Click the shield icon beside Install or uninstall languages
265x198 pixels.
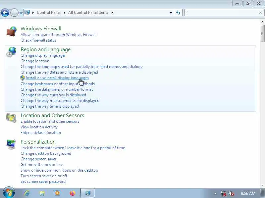23,78
